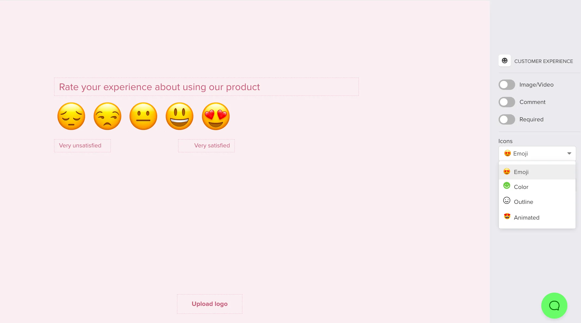
Task: Select the Emoji option in the list
Action: tap(521, 172)
